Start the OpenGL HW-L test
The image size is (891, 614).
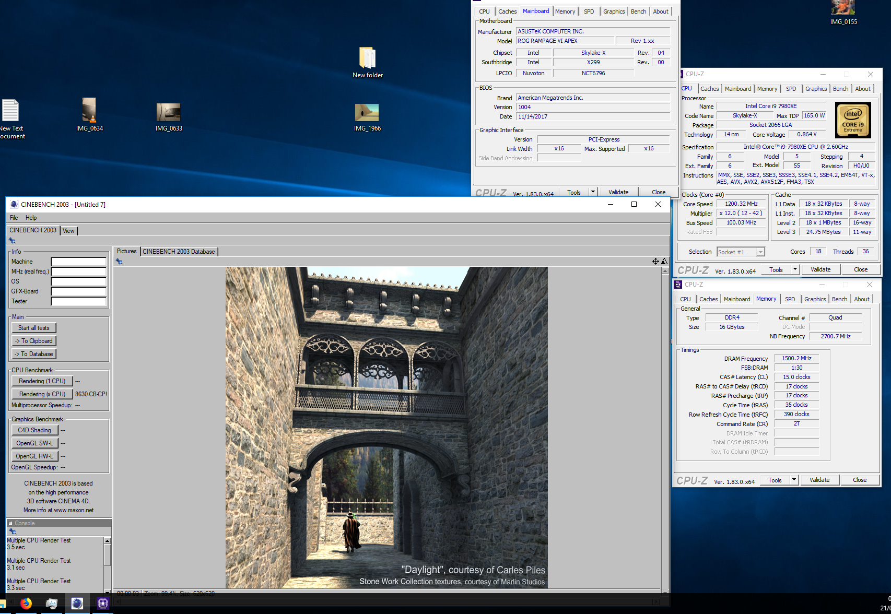[34, 456]
